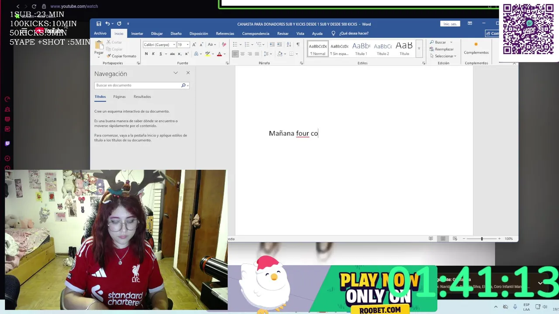
Task: Open the Archivo menu
Action: [x=100, y=34]
